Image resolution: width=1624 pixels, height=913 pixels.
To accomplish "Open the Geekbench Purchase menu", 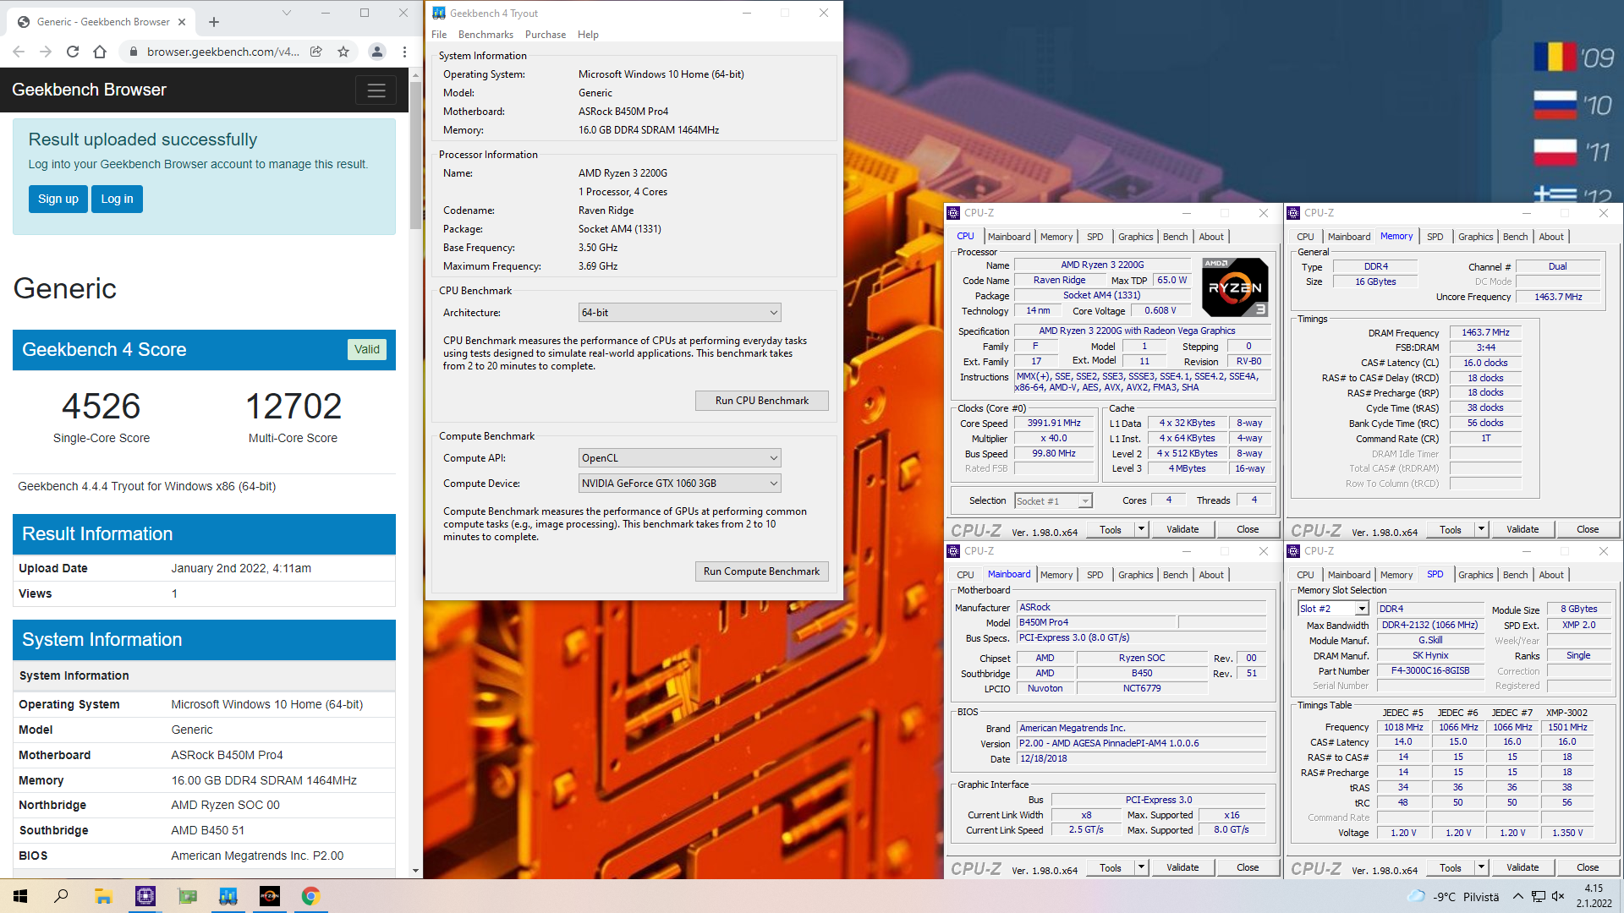I will (546, 35).
